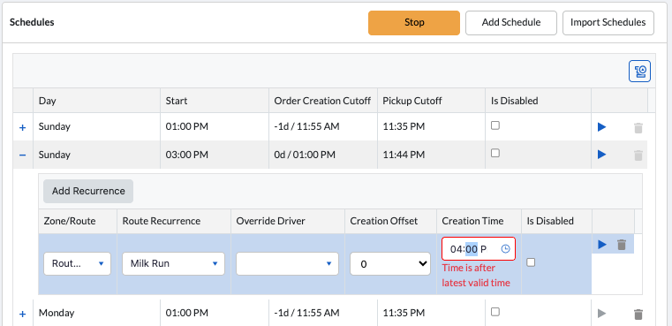Open the clock picker in Creation Time
Image resolution: width=672 pixels, height=326 pixels.
tap(506, 249)
